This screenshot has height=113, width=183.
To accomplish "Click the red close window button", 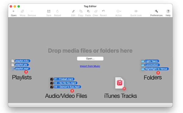I will coord(11,6).
